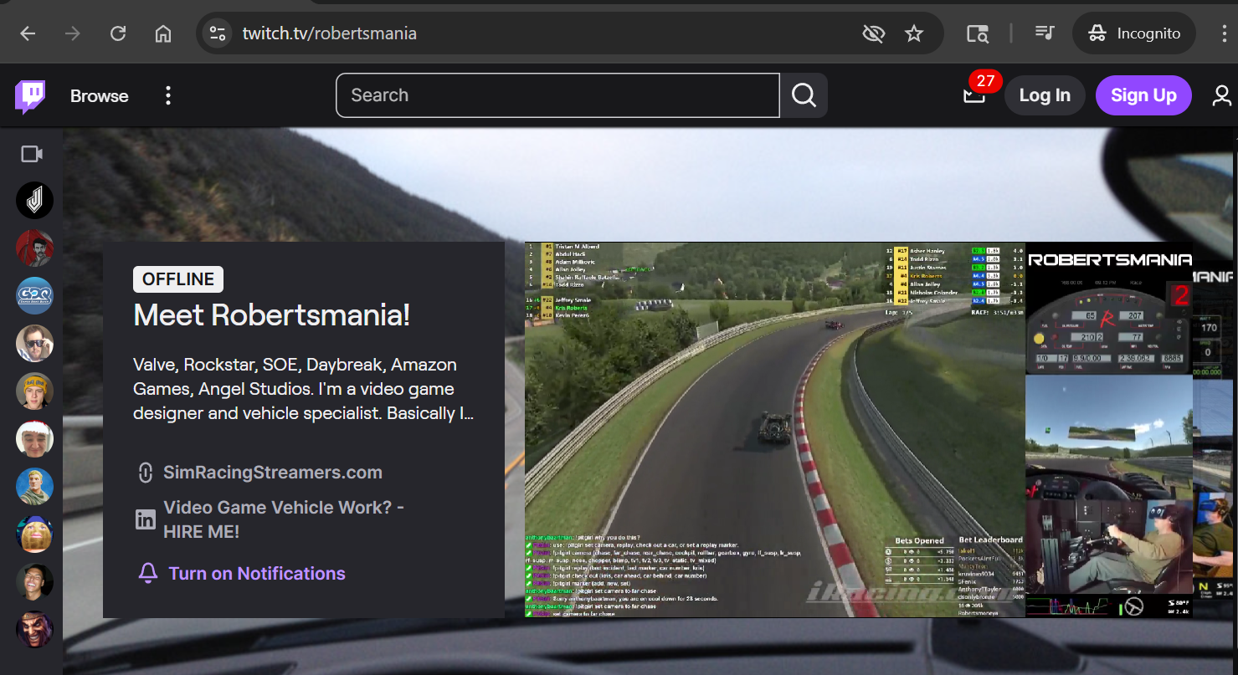Image resolution: width=1238 pixels, height=675 pixels.
Task: Open the SimRacingStreamers.com link
Action: pyautogui.click(x=272, y=473)
